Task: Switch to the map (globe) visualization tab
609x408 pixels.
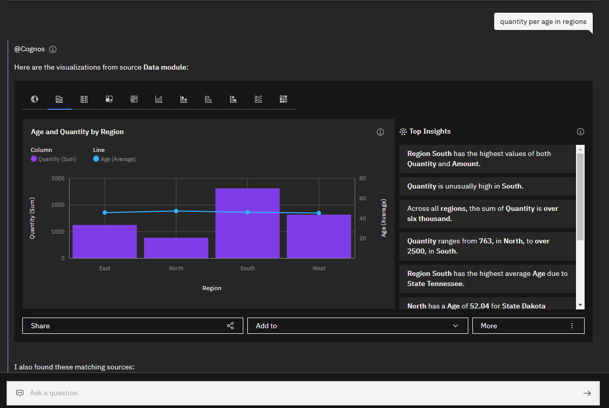Action: coord(35,99)
